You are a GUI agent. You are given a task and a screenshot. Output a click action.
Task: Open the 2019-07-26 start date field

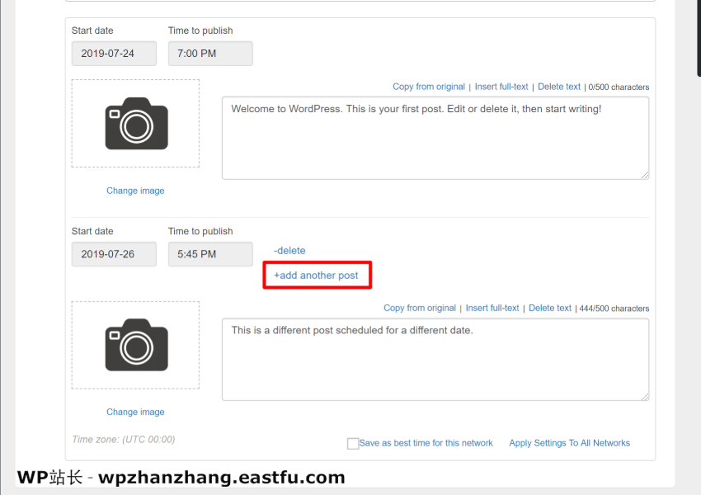point(114,254)
